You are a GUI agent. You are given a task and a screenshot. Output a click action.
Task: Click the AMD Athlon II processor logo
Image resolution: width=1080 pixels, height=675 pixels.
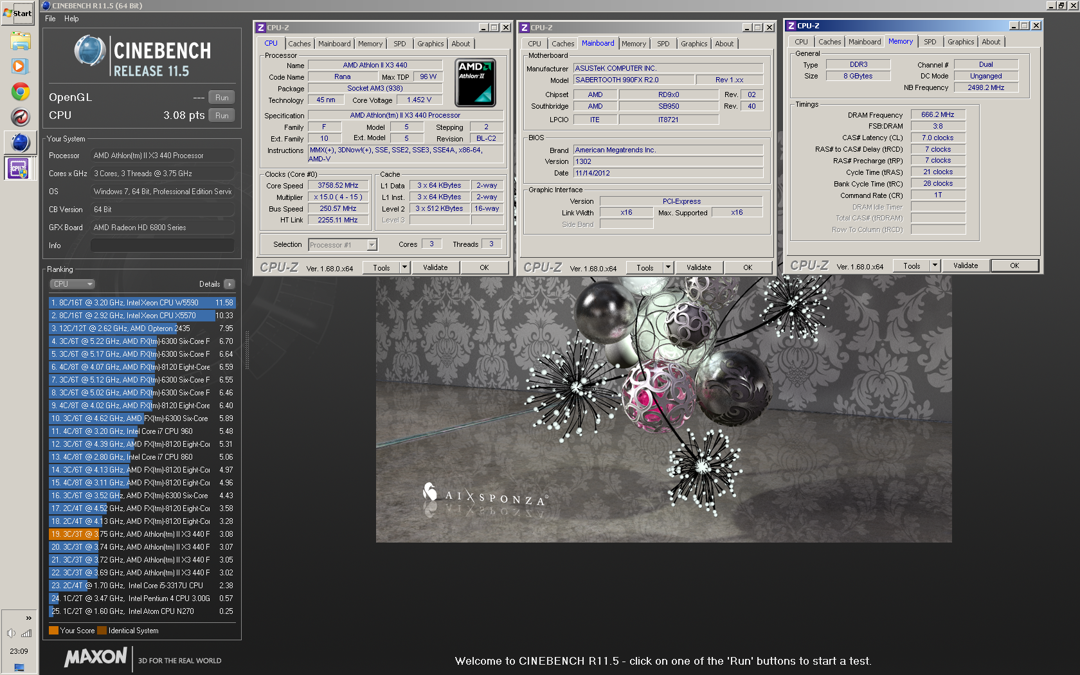(x=475, y=83)
